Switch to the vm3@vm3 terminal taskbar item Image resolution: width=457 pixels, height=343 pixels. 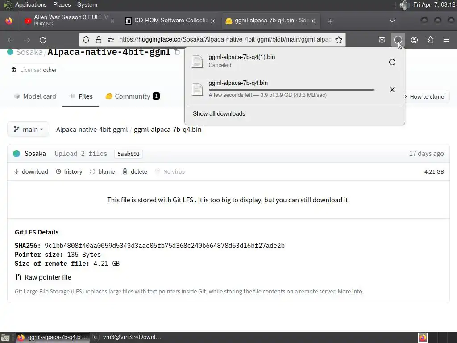click(x=128, y=337)
